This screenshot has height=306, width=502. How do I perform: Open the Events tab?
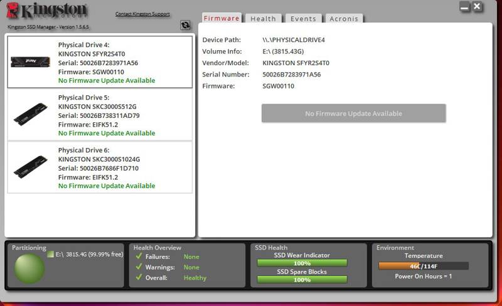[x=303, y=19]
